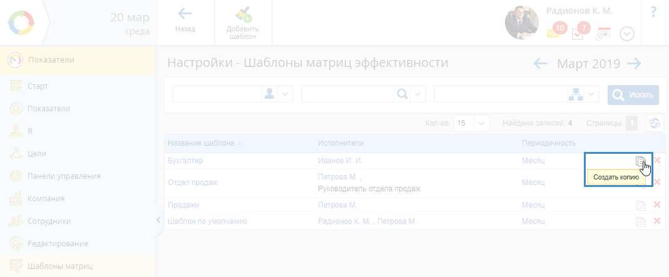Delete the Шаблон по умолчанию template
The width and height of the screenshot is (669, 277).
[x=657, y=221]
